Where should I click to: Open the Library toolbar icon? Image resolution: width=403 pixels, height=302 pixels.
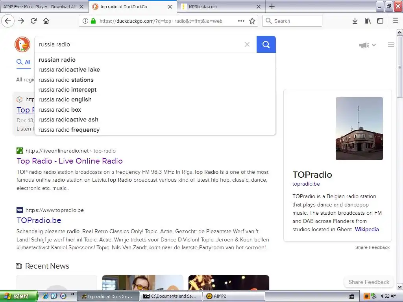coord(368,21)
